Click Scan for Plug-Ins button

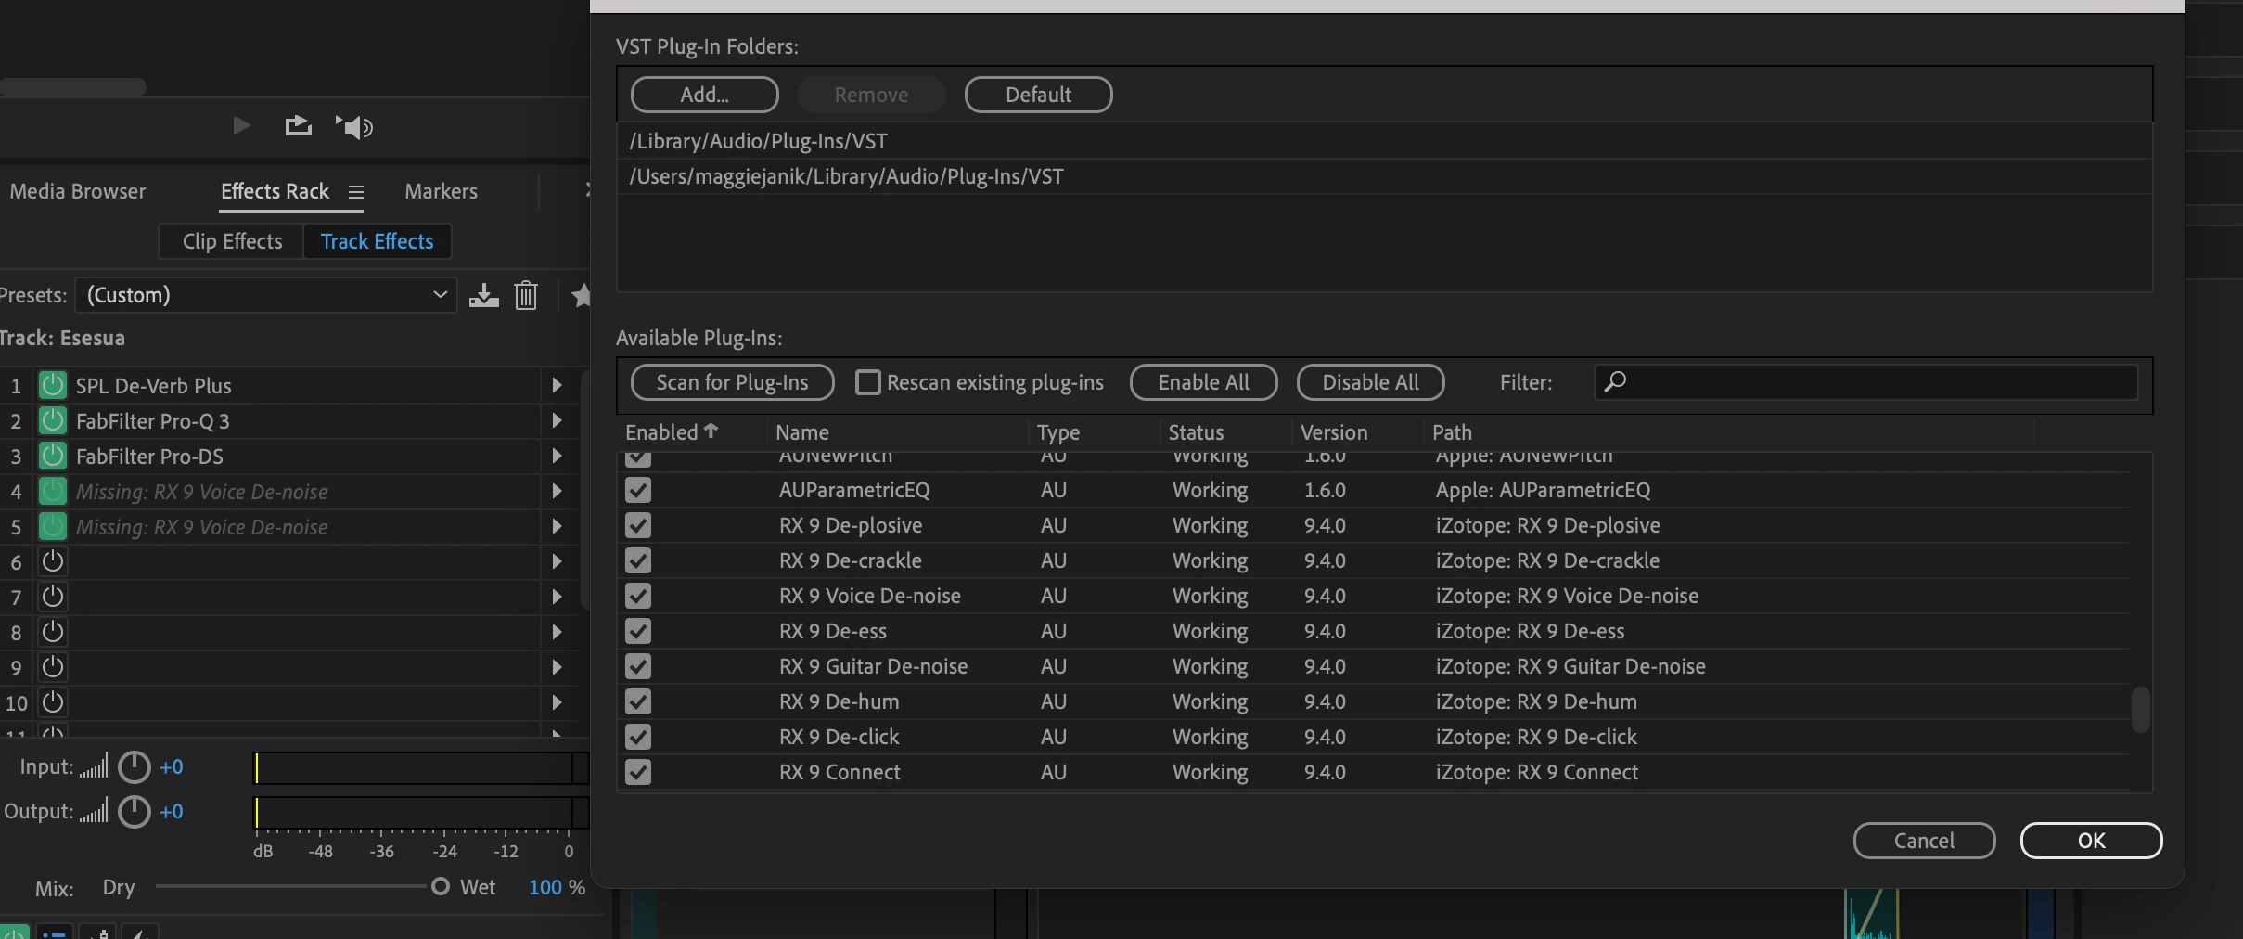click(x=733, y=382)
